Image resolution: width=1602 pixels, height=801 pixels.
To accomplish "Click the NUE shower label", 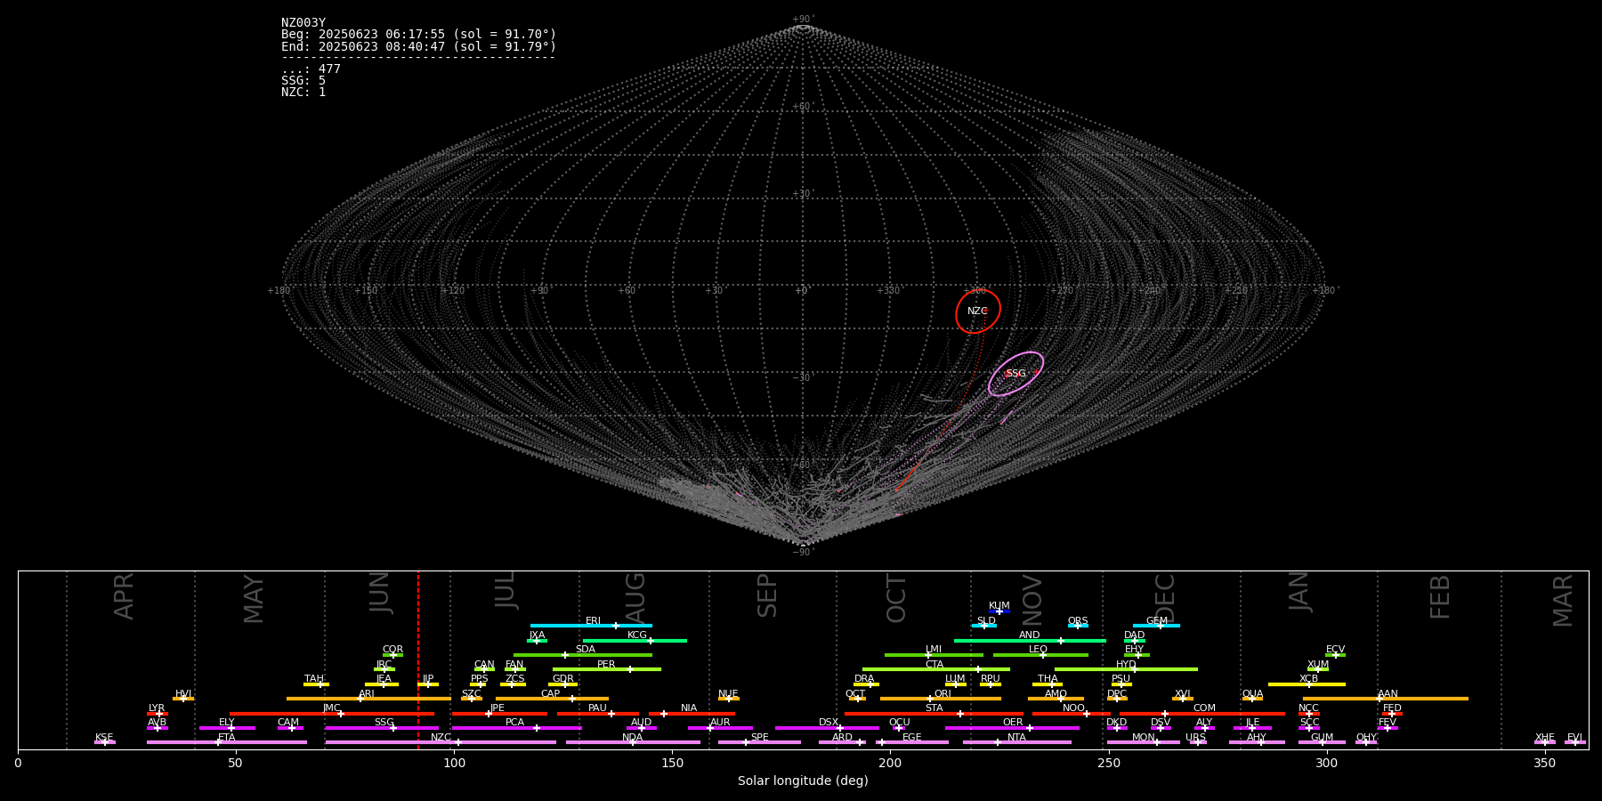I will point(728,694).
